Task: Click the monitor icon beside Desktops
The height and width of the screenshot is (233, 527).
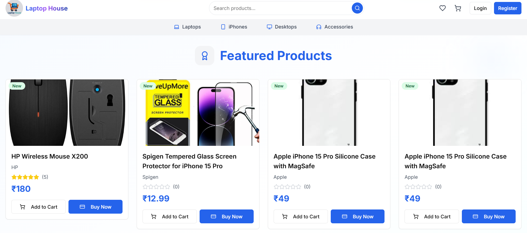Action: 269,27
